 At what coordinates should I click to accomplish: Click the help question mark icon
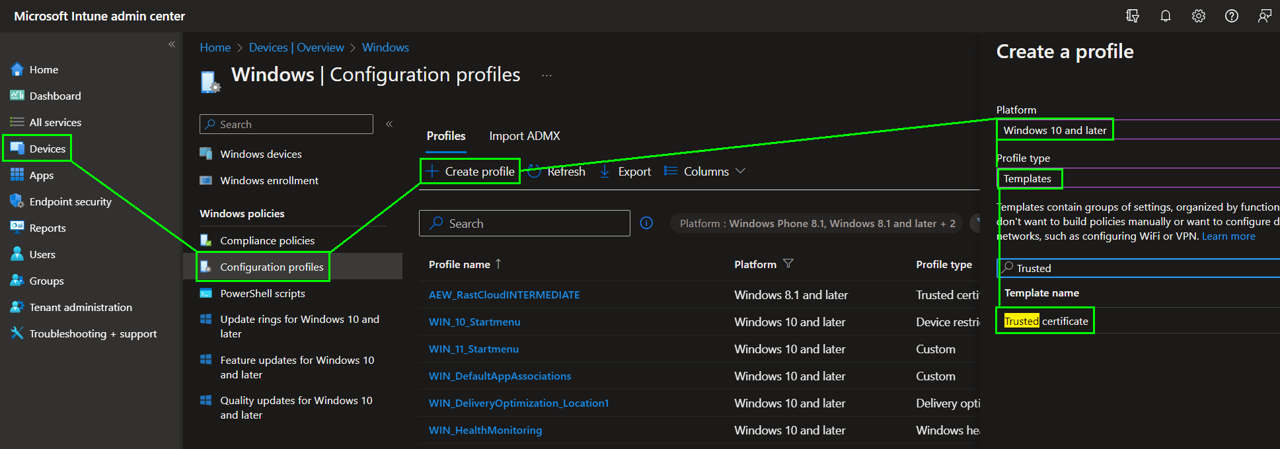click(x=1231, y=16)
